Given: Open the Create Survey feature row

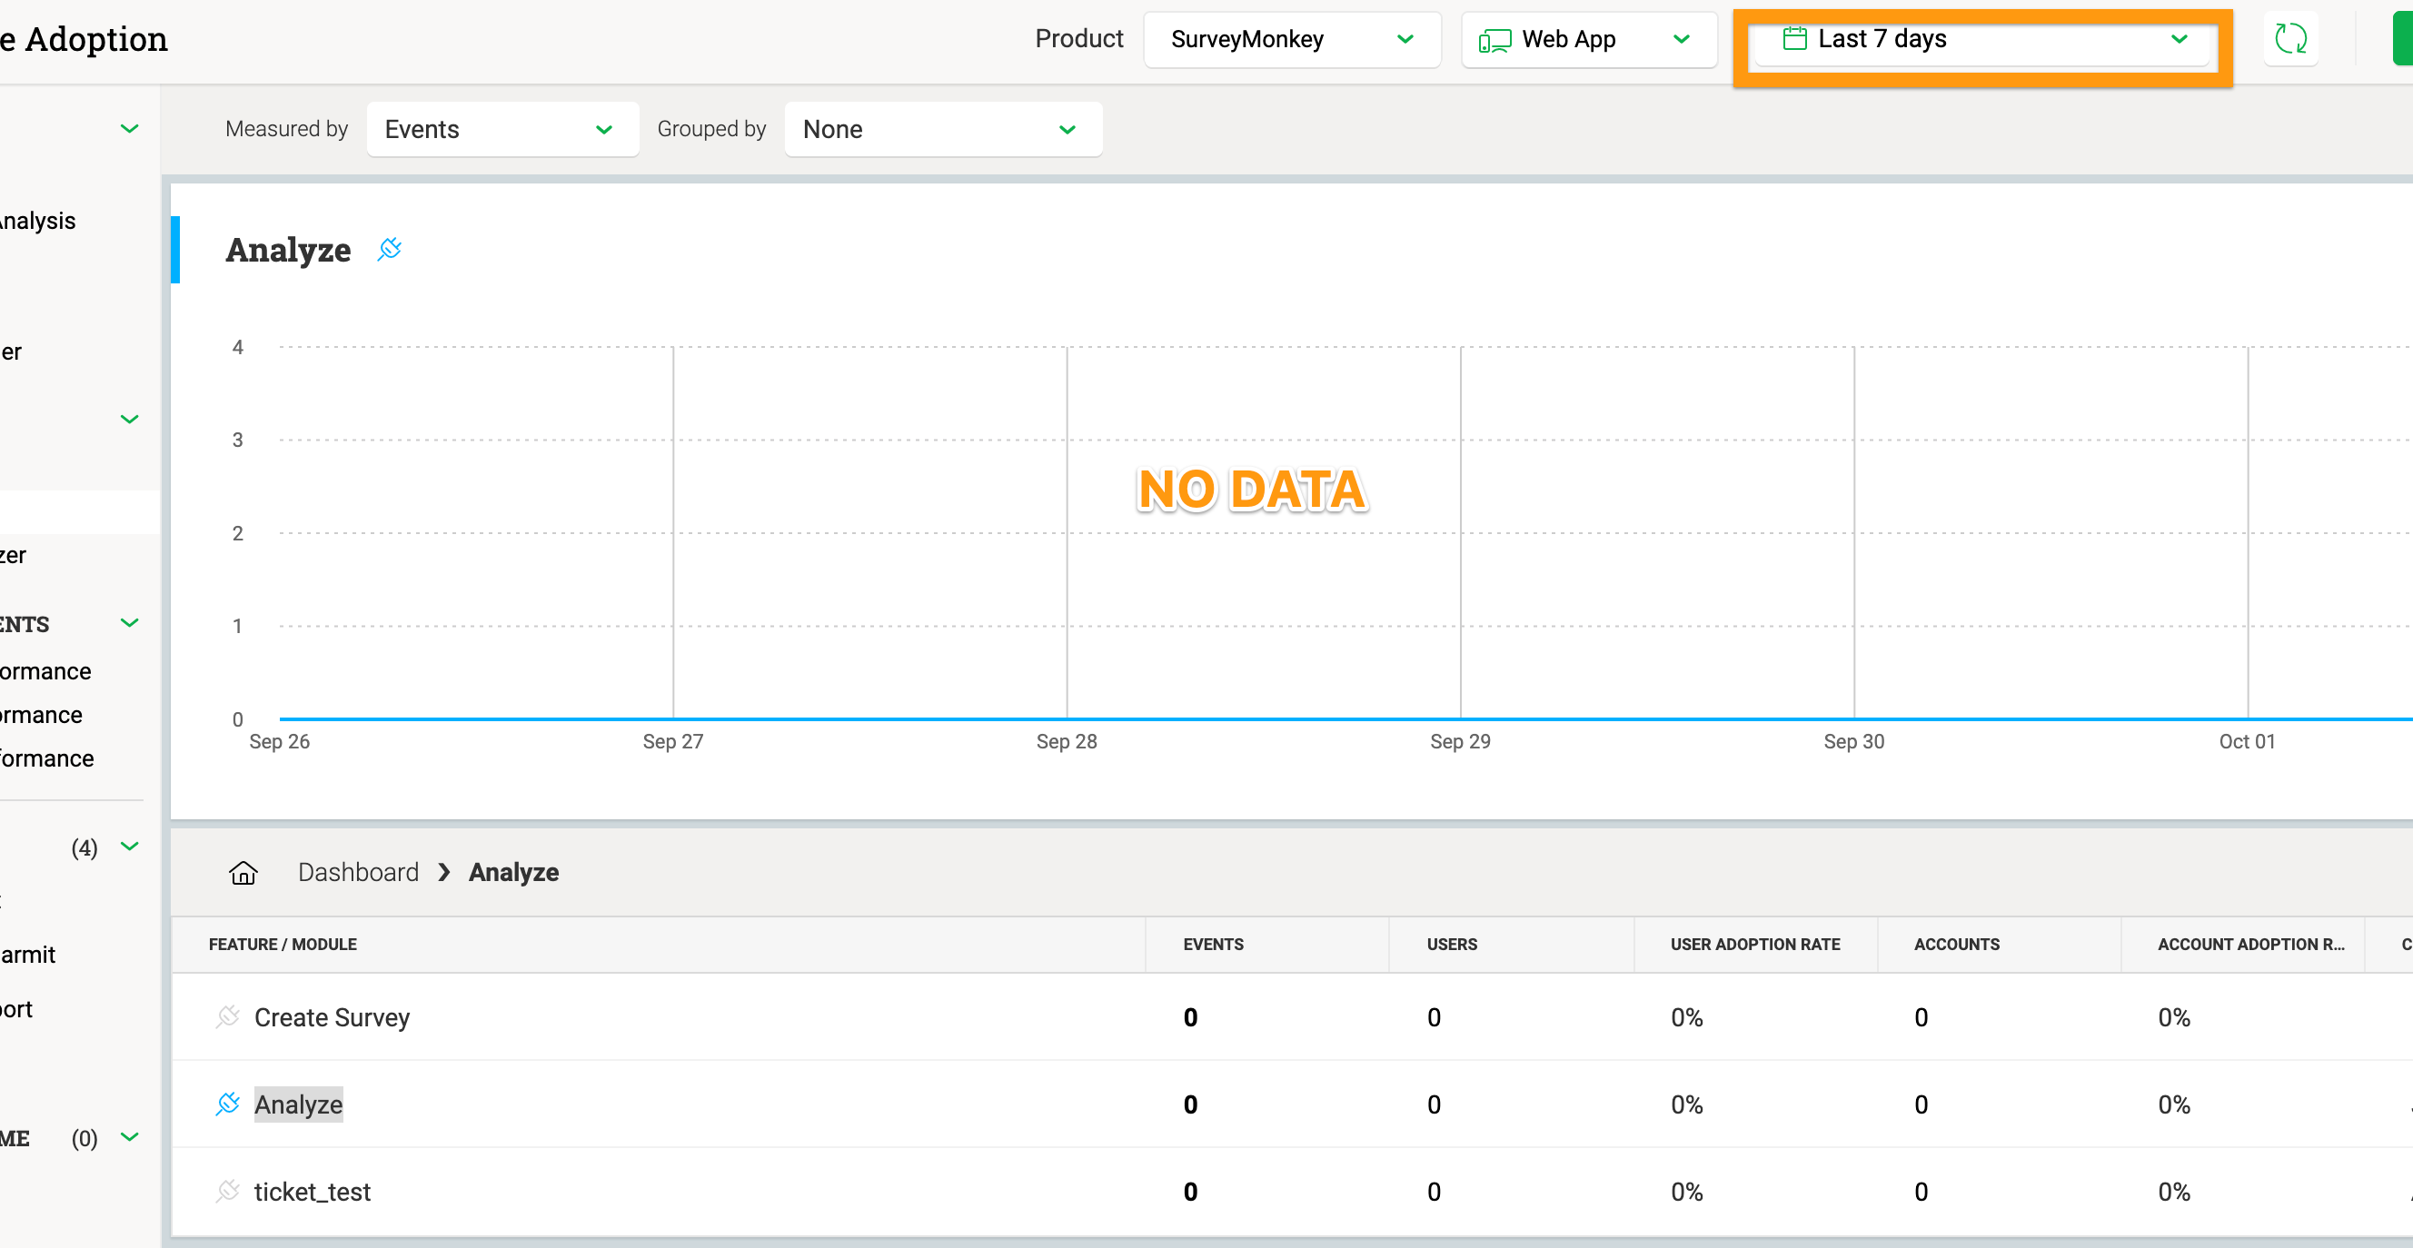Looking at the screenshot, I should pyautogui.click(x=332, y=1016).
